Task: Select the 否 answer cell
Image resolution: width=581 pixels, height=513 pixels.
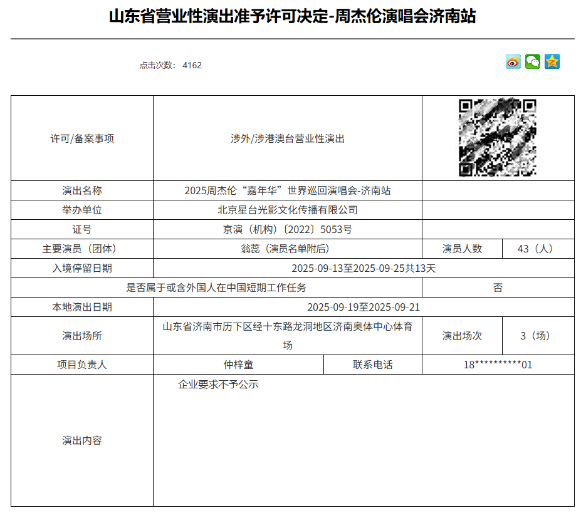Action: (498, 288)
